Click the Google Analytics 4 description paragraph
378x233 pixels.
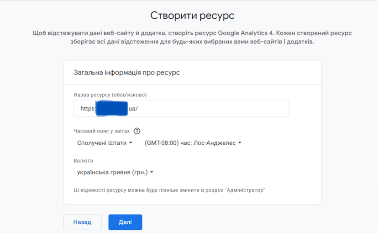[192, 37]
